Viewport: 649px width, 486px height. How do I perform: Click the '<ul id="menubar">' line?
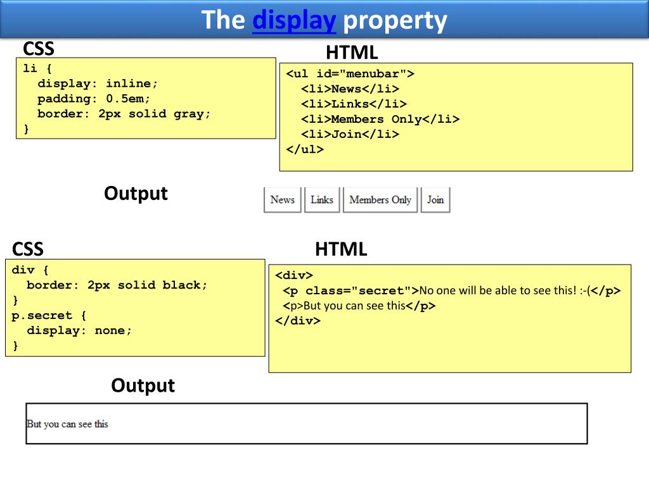(350, 73)
